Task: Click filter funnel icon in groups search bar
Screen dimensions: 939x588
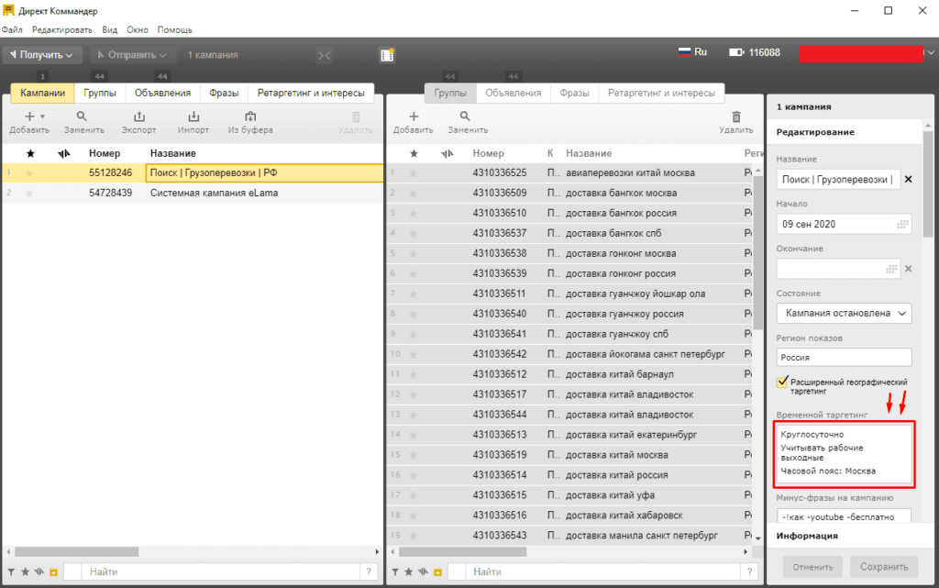Action: click(x=395, y=571)
